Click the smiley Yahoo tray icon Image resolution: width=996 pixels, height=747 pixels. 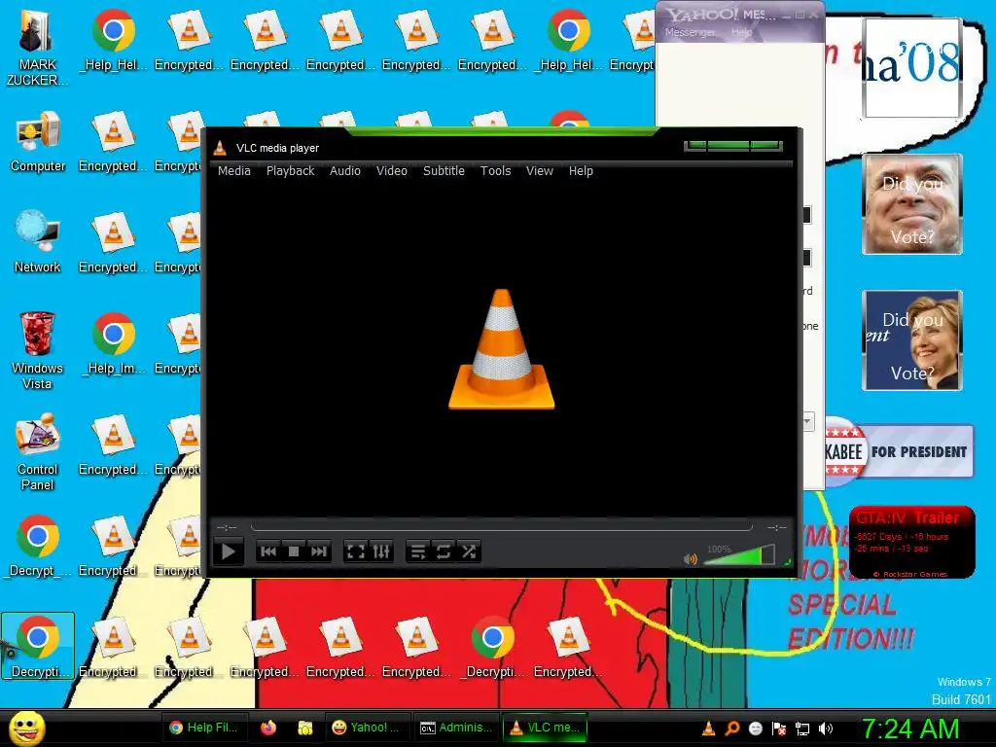(x=755, y=729)
